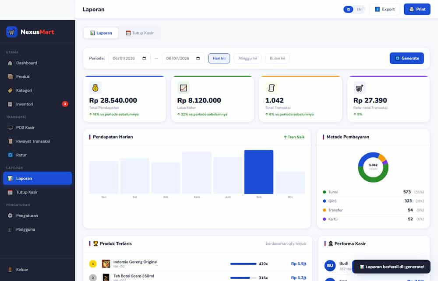Select the Hari Ini period filter
Screen dimensions: 438x281
pos(219,58)
